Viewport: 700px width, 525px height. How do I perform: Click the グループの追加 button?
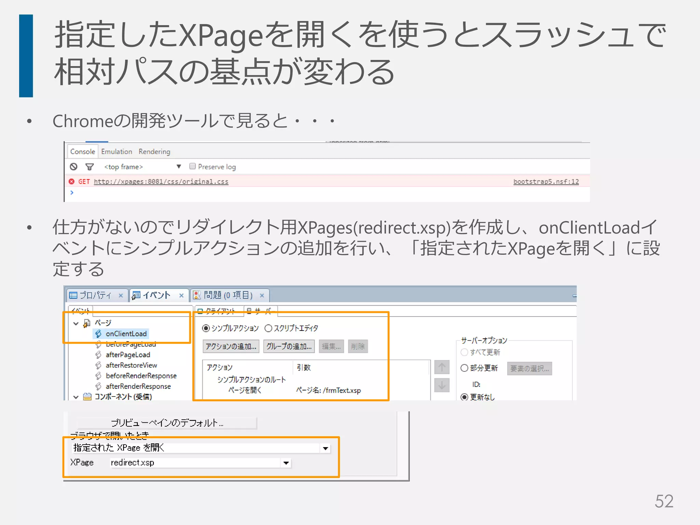(289, 346)
